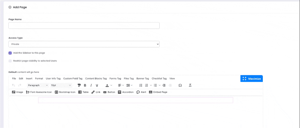Image resolution: width=300 pixels, height=128 pixels.
Task: Apply italic formatting
Action: point(91,85)
